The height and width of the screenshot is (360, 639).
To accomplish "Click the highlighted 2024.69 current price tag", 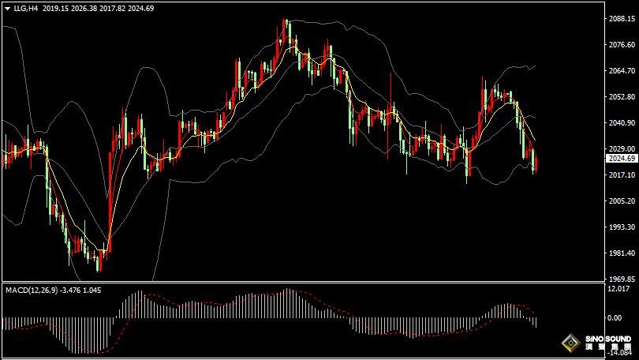I will coord(619,159).
